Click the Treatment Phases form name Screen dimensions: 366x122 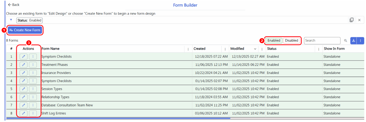[55, 65]
